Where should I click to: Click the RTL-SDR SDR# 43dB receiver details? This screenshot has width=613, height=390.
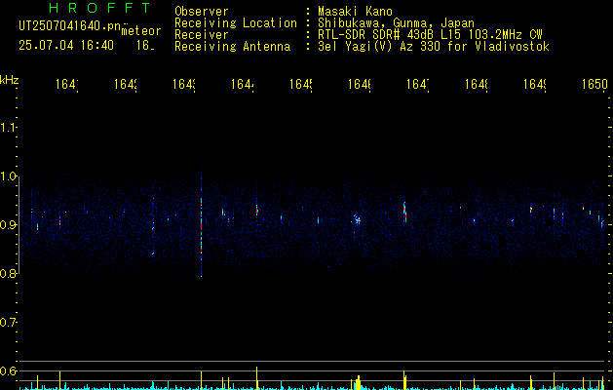[x=430, y=35]
